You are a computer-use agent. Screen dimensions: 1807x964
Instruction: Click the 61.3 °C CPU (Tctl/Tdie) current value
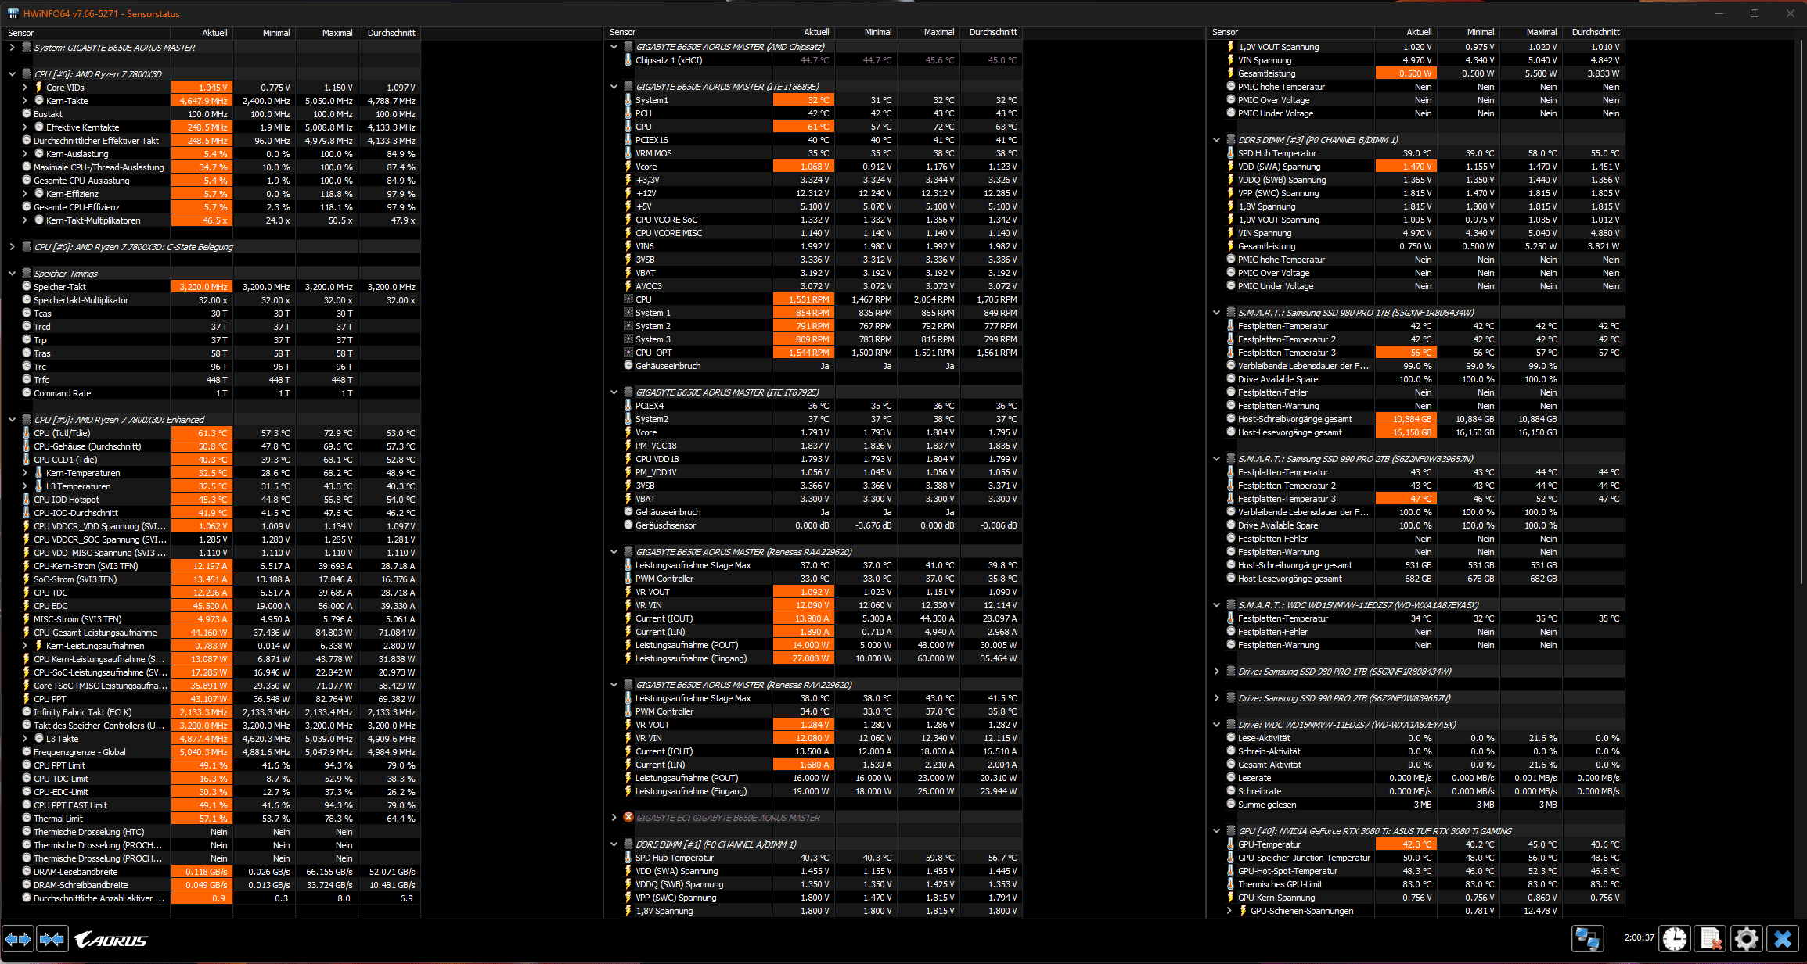coord(202,432)
